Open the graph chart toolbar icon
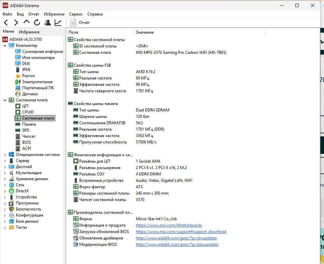The height and width of the screenshot is (264, 324). (x=58, y=22)
